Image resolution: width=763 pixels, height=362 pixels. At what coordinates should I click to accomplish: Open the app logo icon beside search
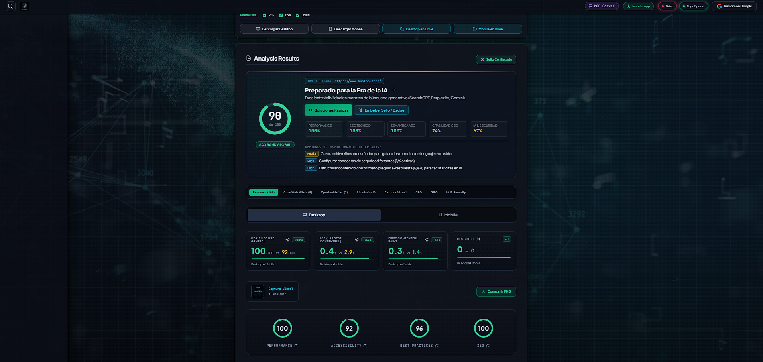coord(24,6)
